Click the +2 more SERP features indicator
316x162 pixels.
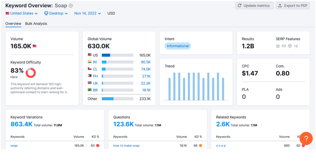coord(296,46)
